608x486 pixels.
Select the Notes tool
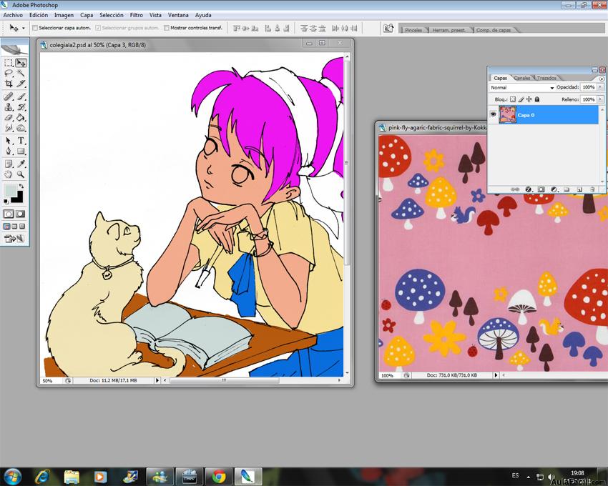coord(9,164)
